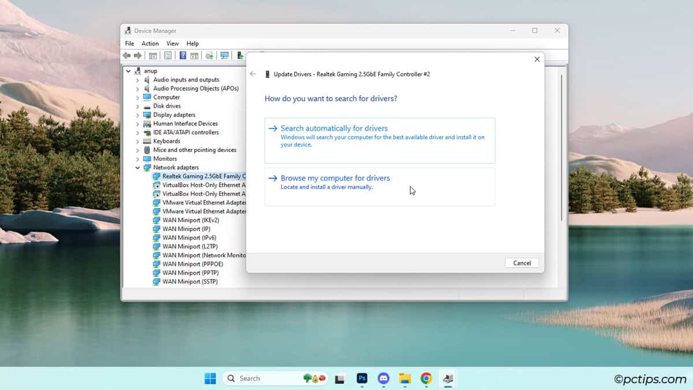Expand Human Interface Devices

click(x=137, y=124)
